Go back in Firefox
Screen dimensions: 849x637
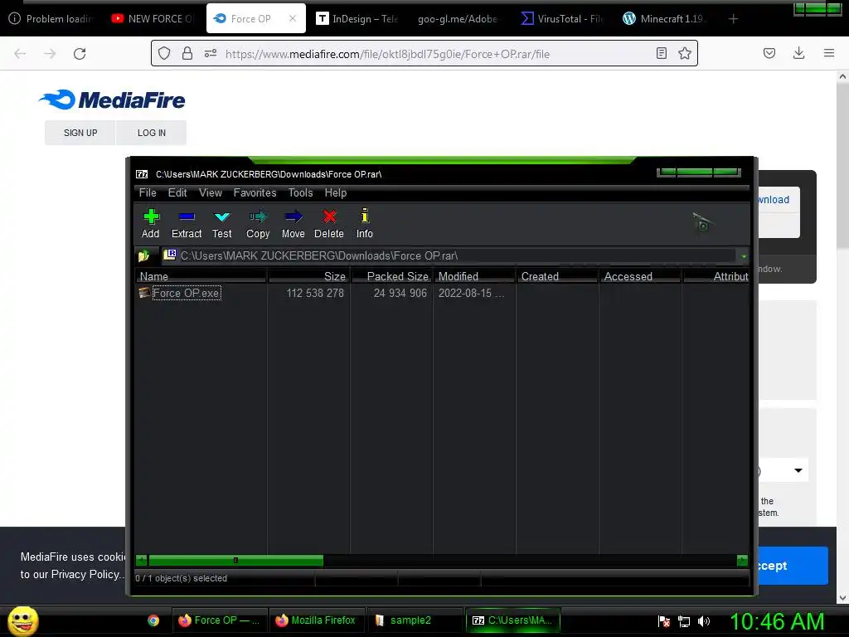(20, 54)
